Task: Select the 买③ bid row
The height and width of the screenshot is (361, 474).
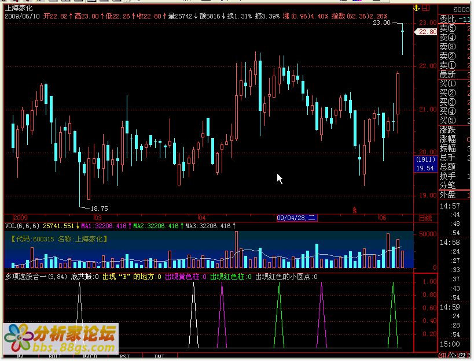Action: coord(454,102)
